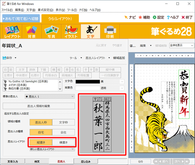Click 領域追加 button
This screenshot has width=195, height=165.
pos(119,58)
